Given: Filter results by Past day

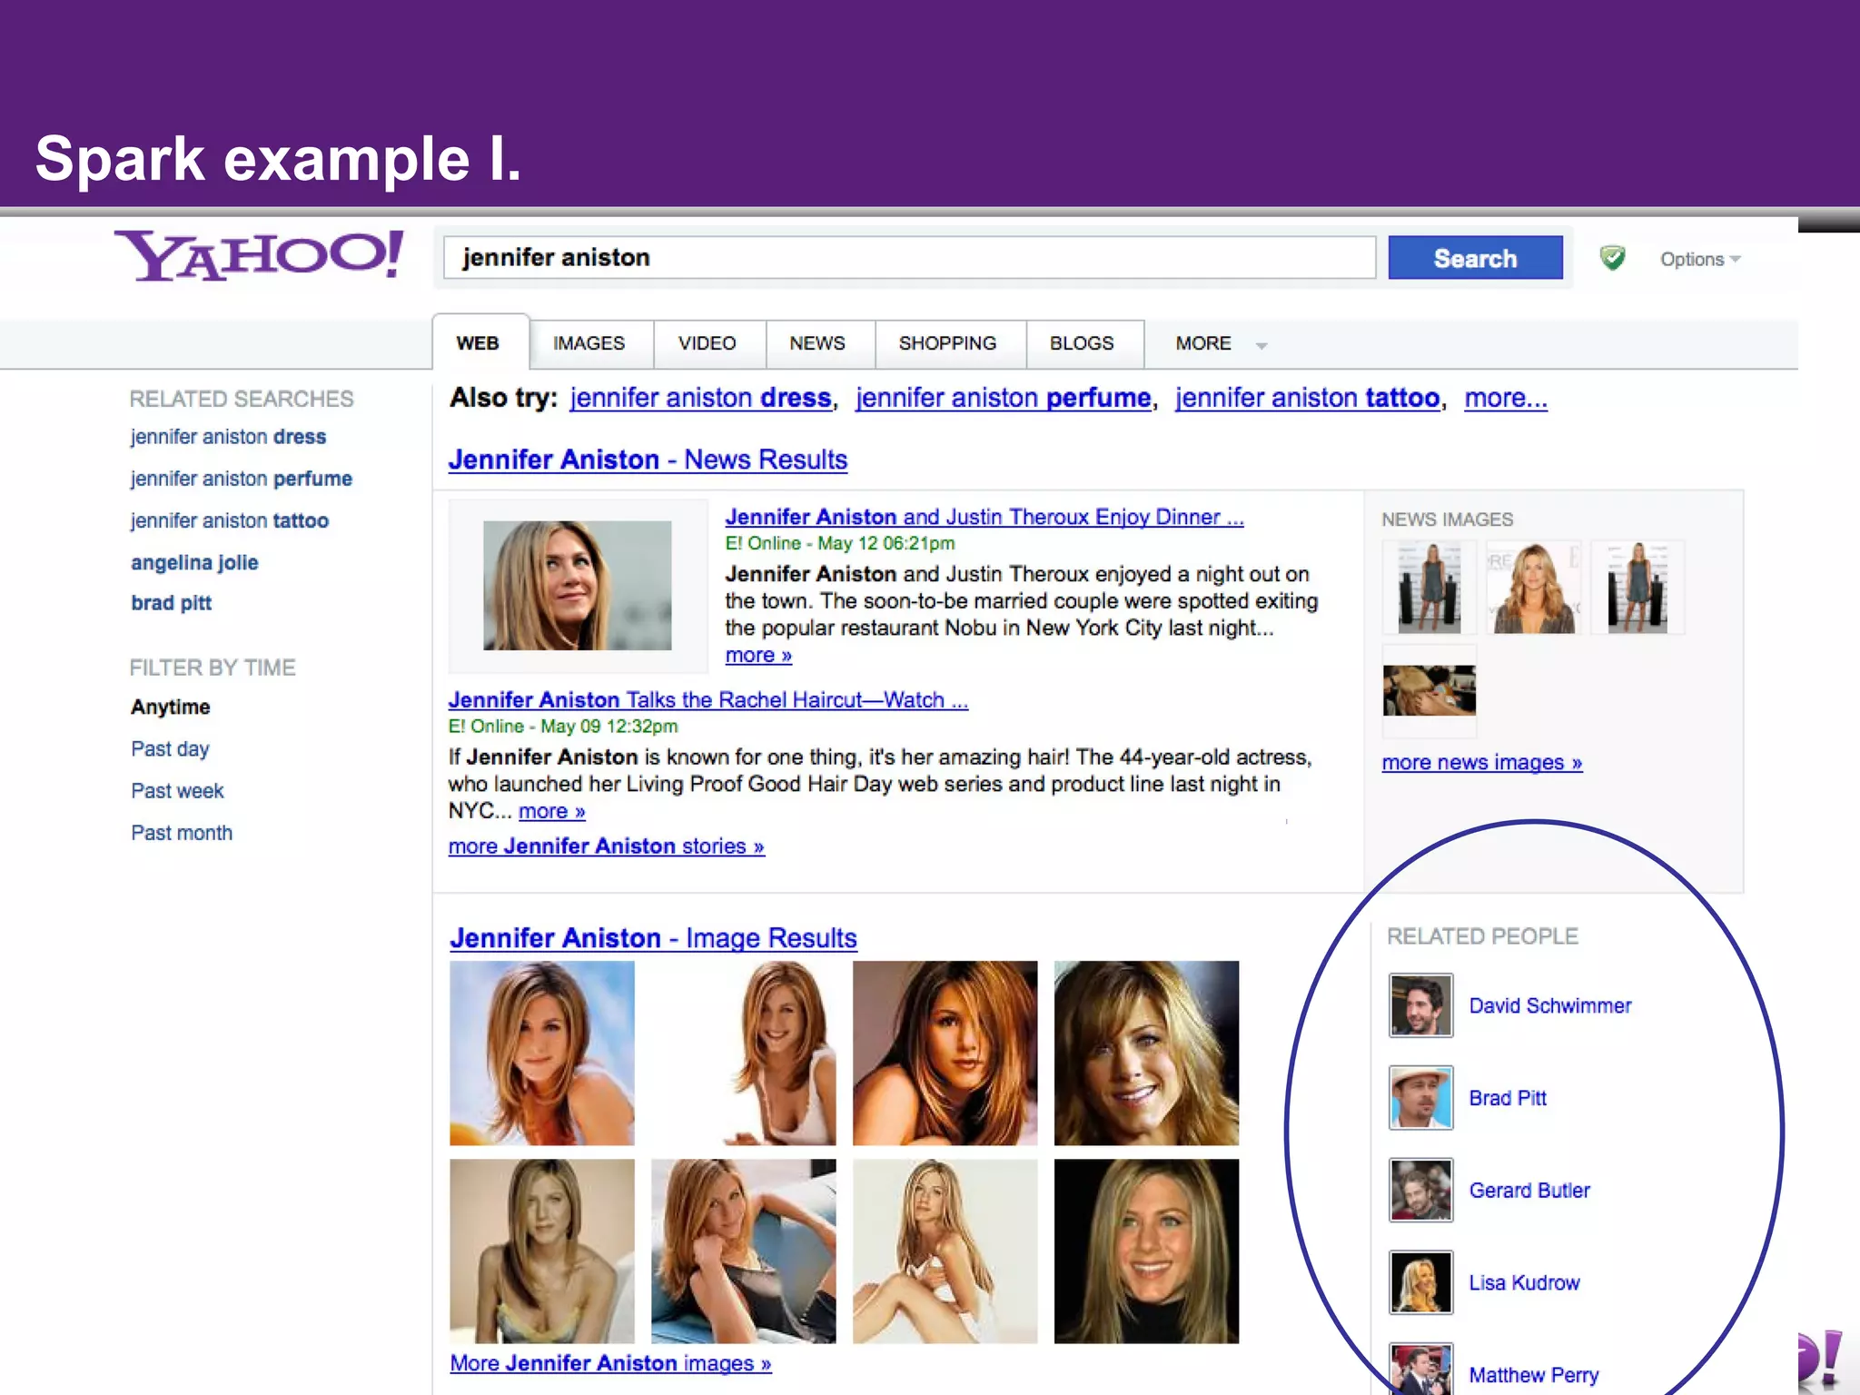Looking at the screenshot, I should 170,749.
